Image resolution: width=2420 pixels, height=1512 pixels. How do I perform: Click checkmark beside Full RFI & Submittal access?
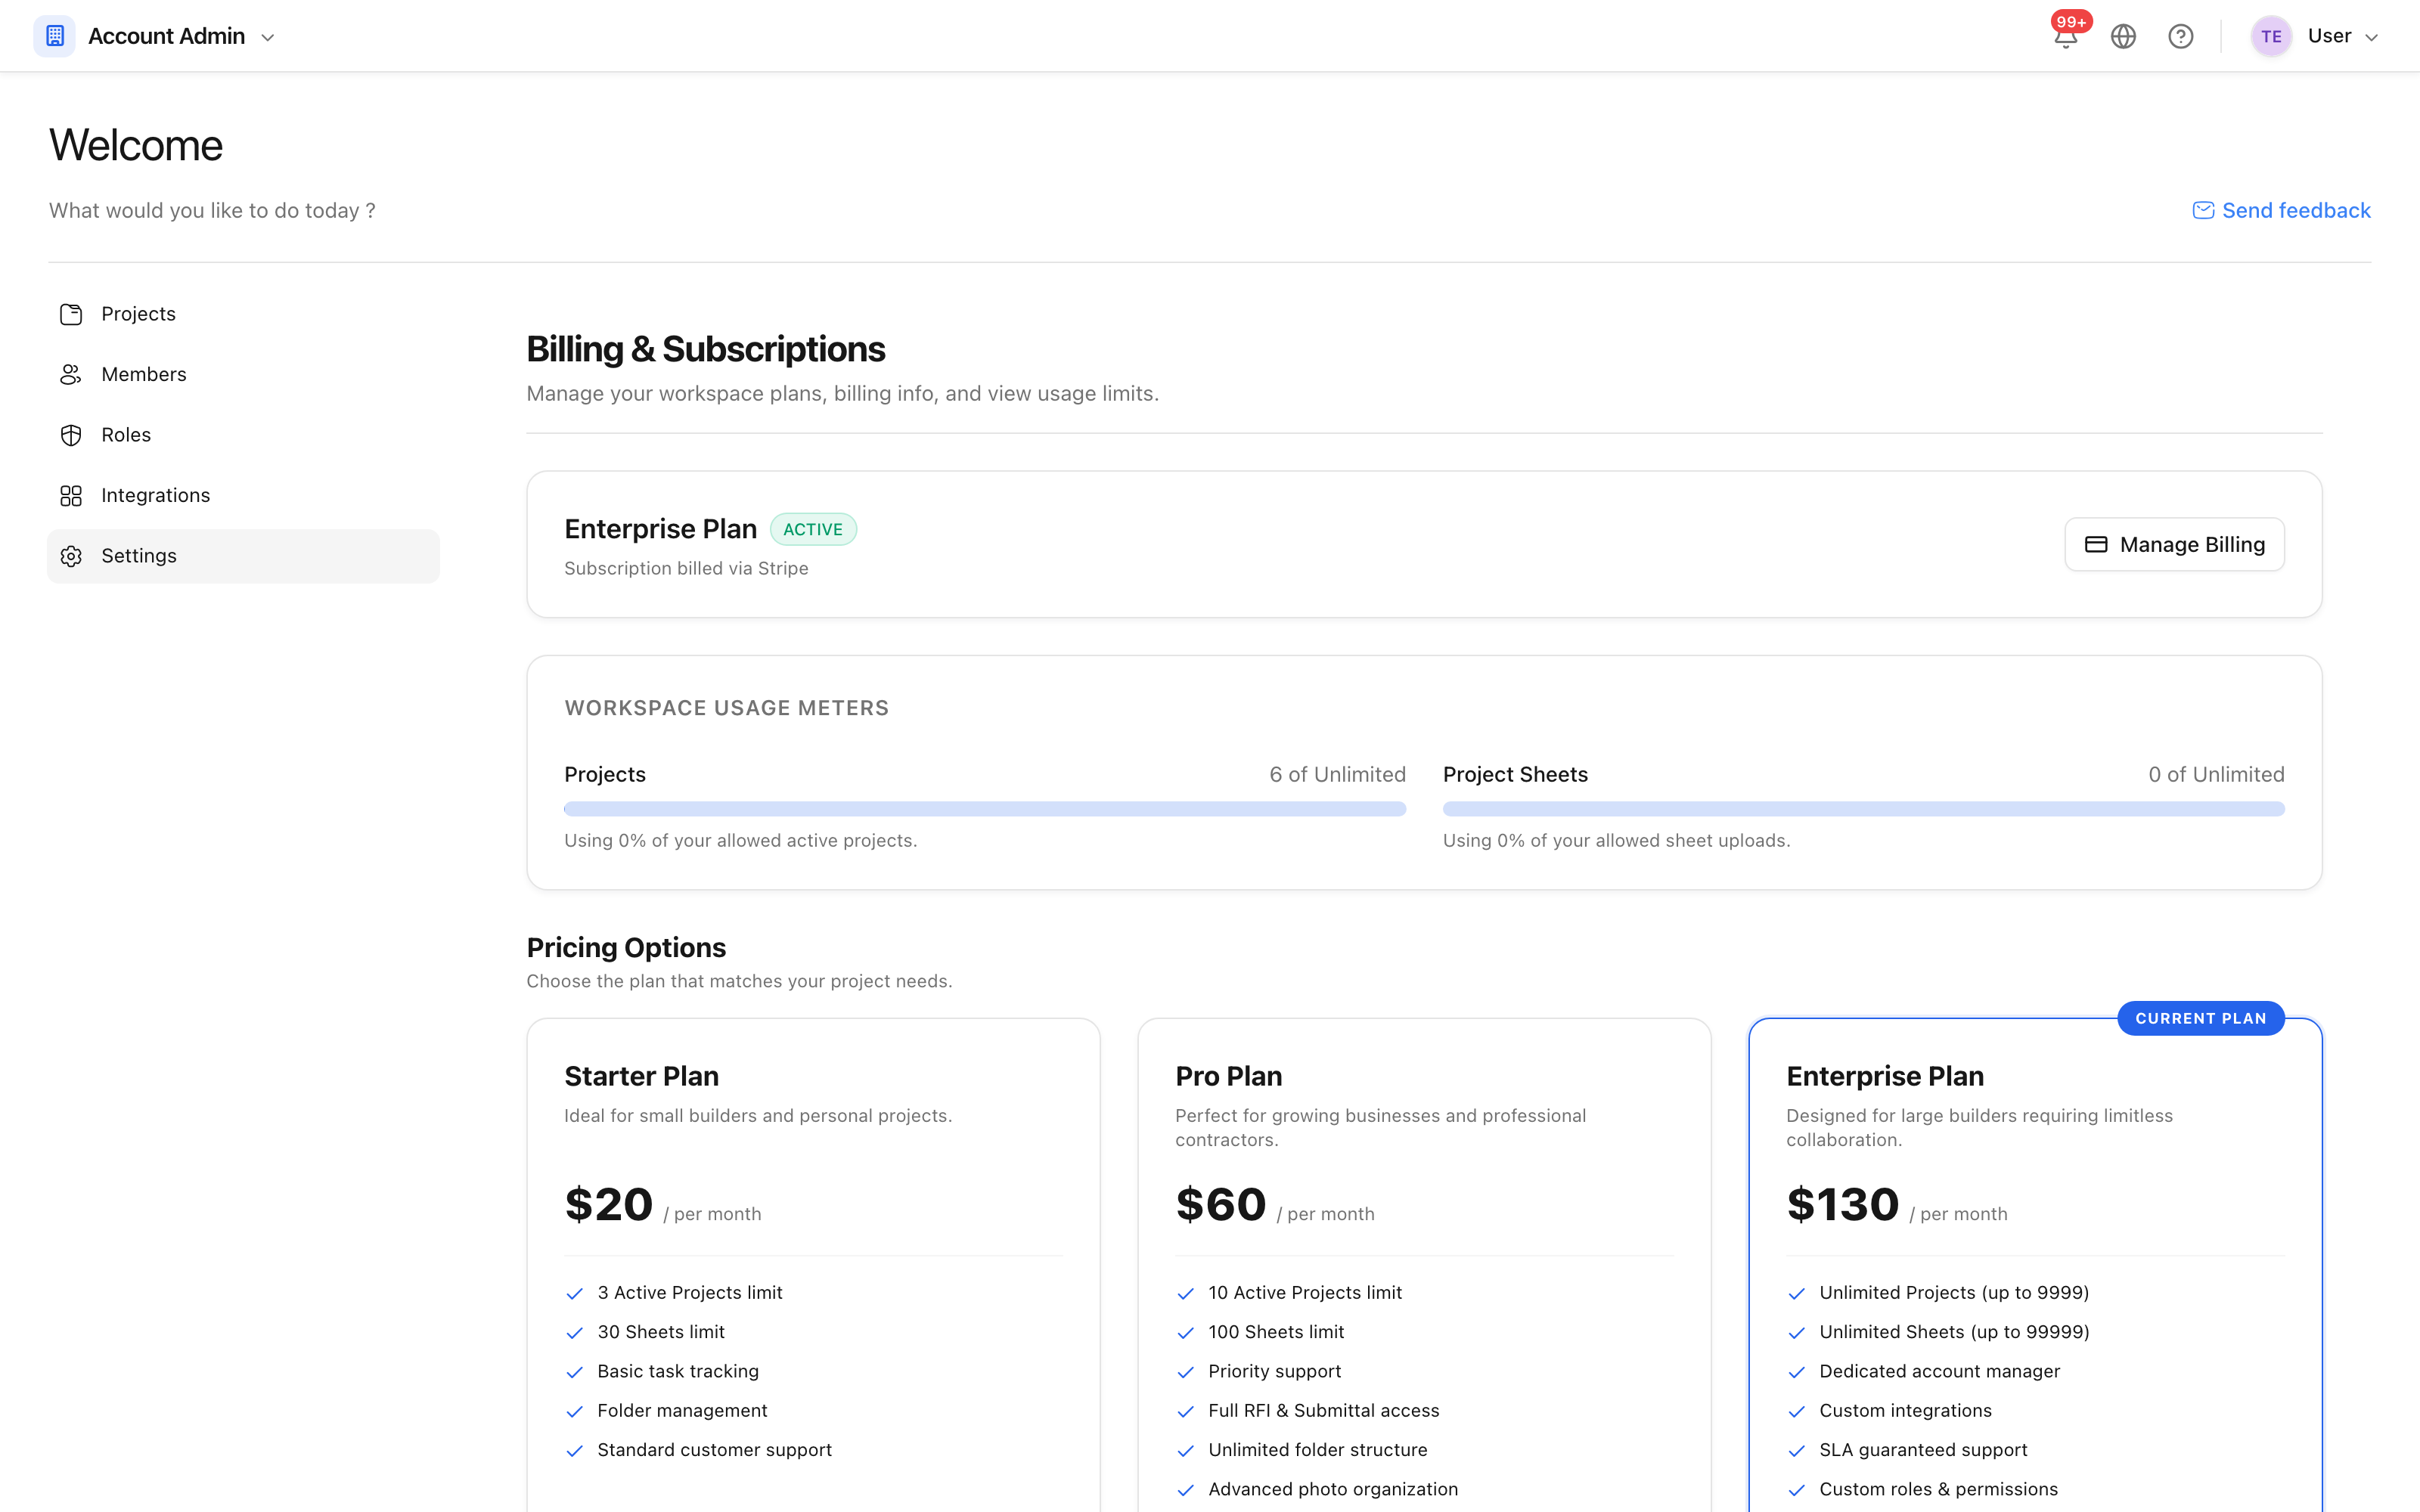pos(1185,1412)
